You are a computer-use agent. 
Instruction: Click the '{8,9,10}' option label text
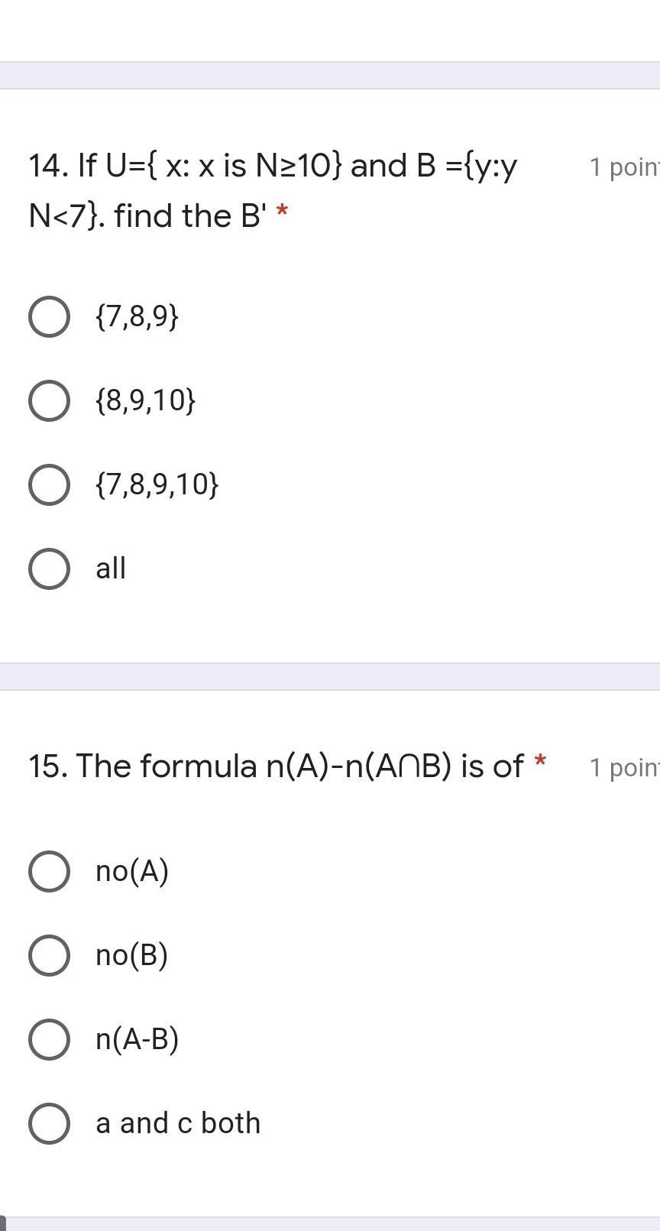tap(146, 400)
